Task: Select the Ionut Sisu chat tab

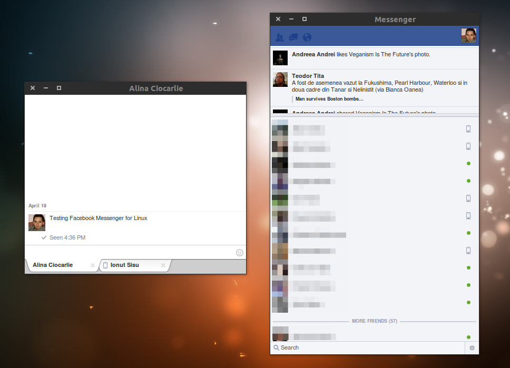Action: pos(125,265)
